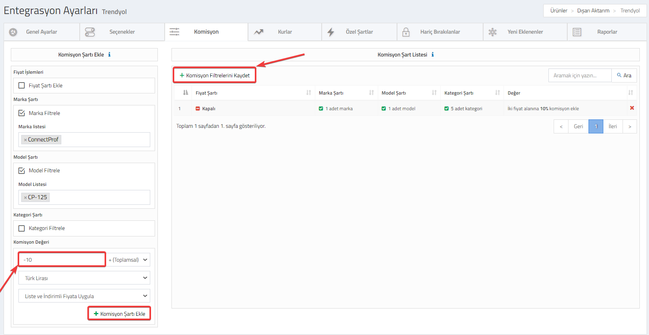The width and height of the screenshot is (649, 335).
Task: Click green check next to 1 adet marka
Action: [321, 109]
